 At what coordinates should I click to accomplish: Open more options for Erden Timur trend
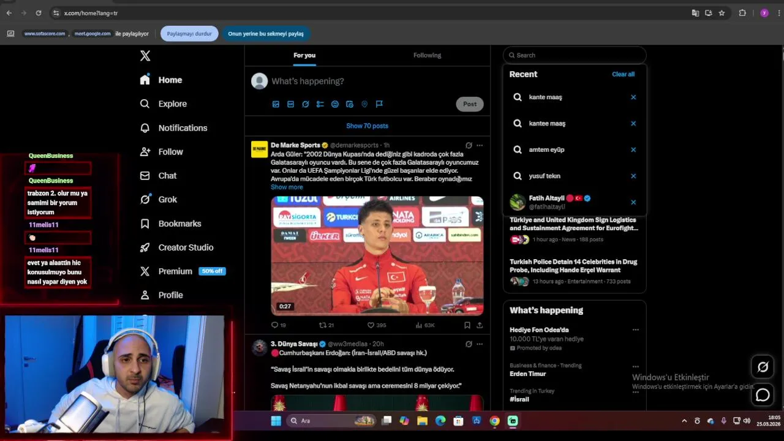635,367
